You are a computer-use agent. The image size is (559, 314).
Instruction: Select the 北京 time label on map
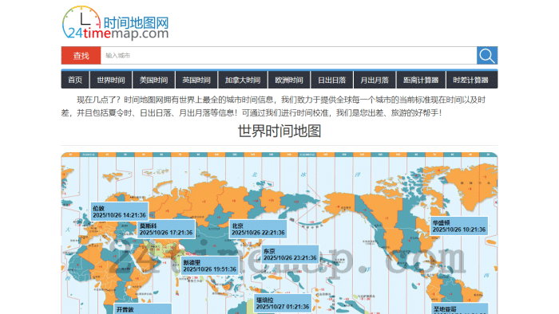click(x=258, y=229)
